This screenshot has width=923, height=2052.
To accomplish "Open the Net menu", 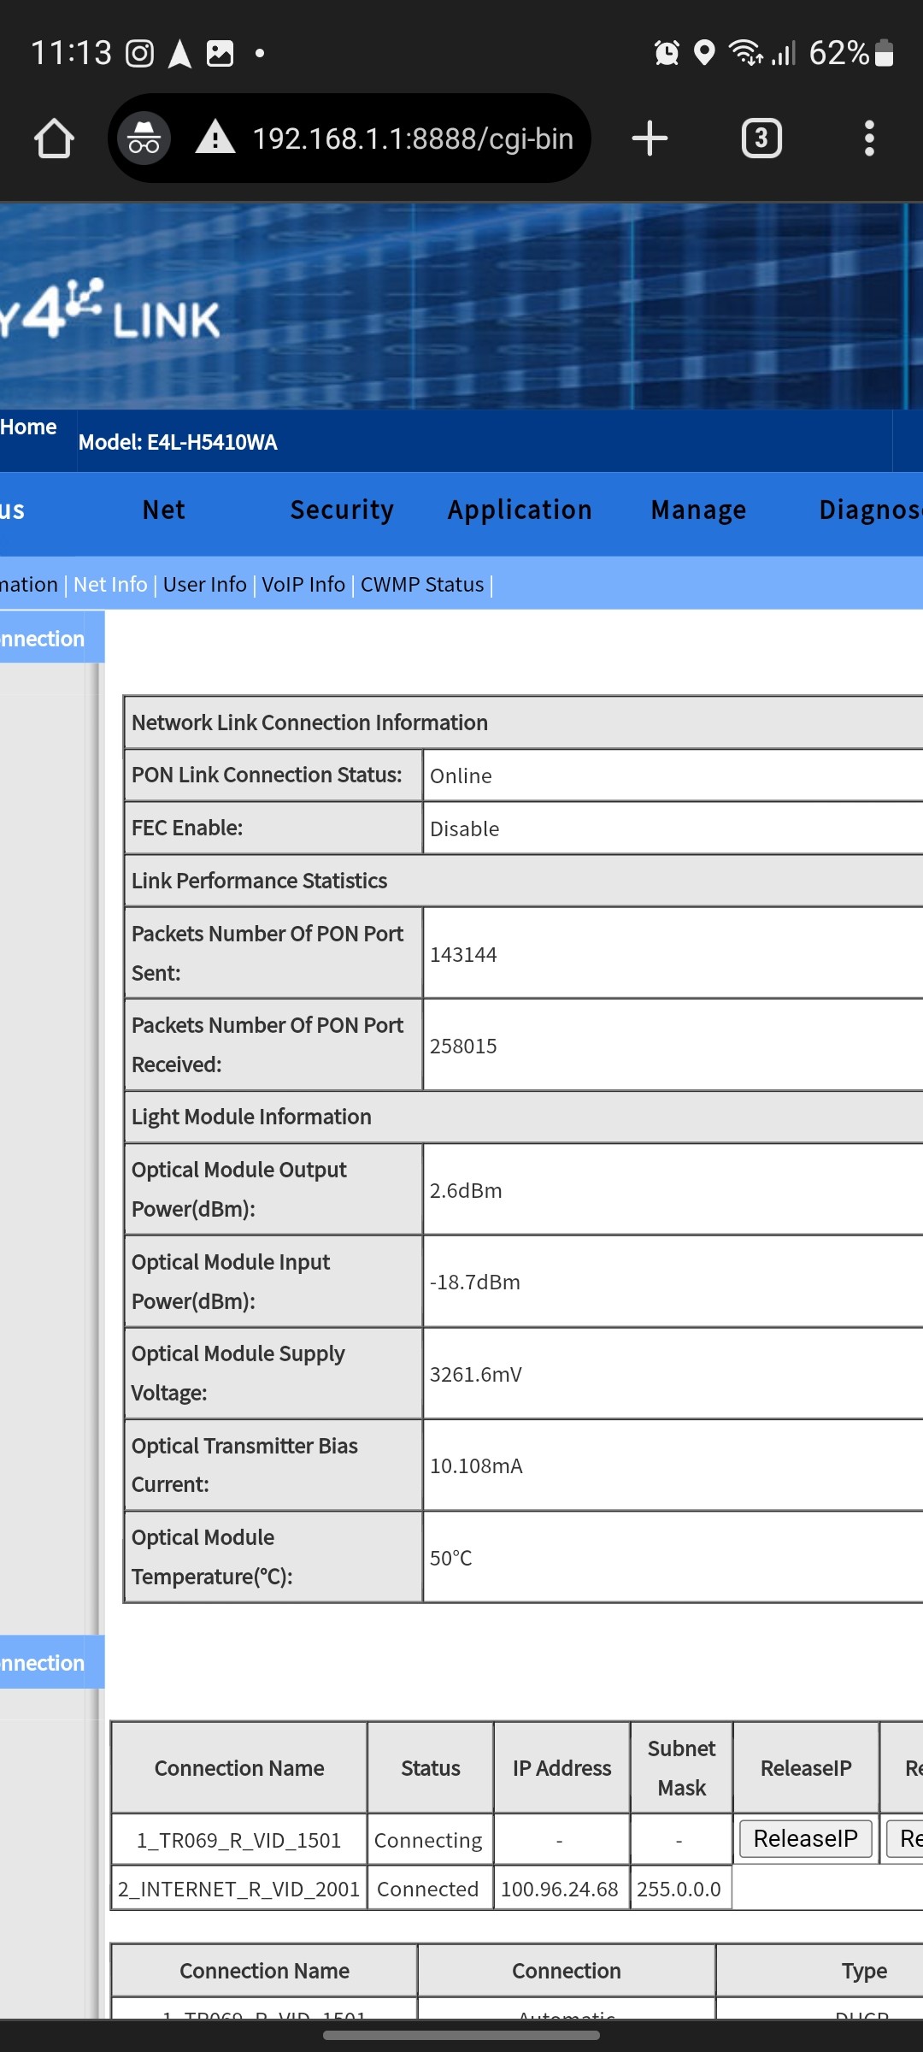I will (x=163, y=510).
